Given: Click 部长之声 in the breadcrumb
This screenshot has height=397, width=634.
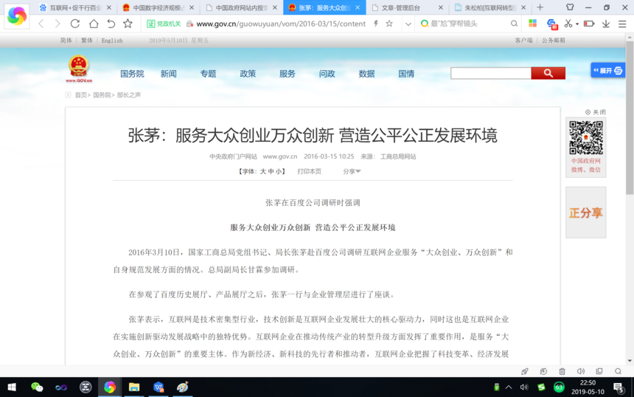Looking at the screenshot, I should click(x=128, y=94).
